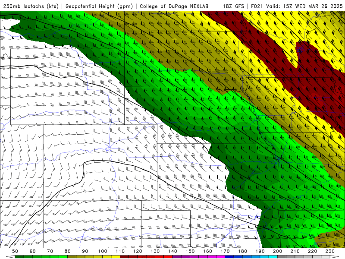Viewport: 345px width, 259px height.
Task: Click the 100 kts legend label
Action: pyautogui.click(x=103, y=251)
